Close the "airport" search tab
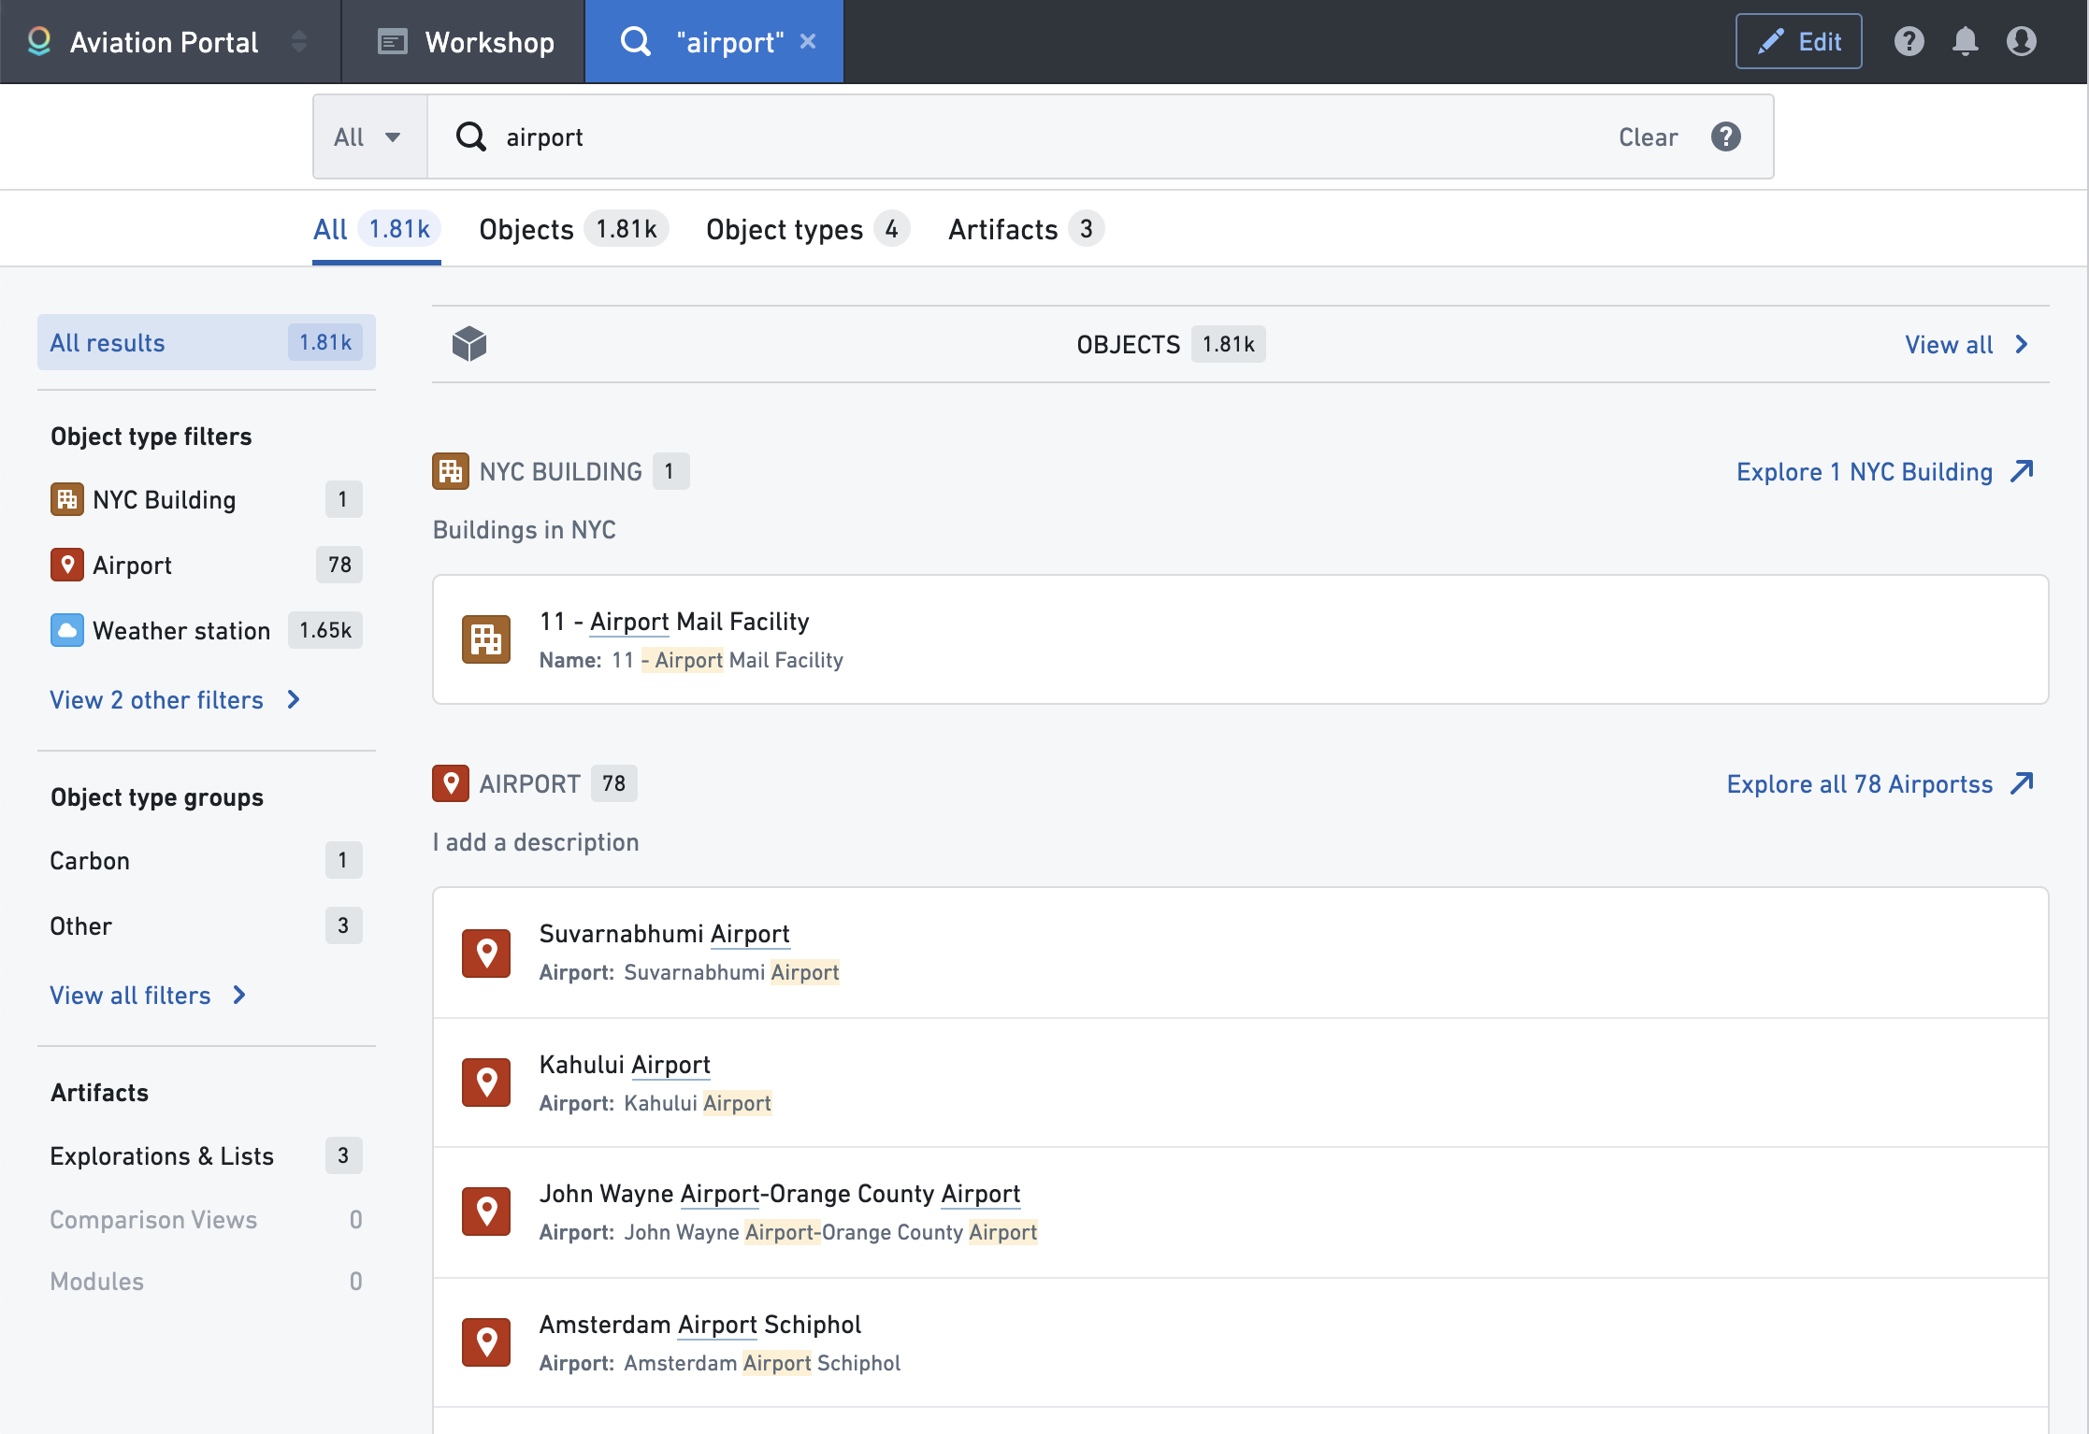The height and width of the screenshot is (1434, 2089). click(808, 41)
